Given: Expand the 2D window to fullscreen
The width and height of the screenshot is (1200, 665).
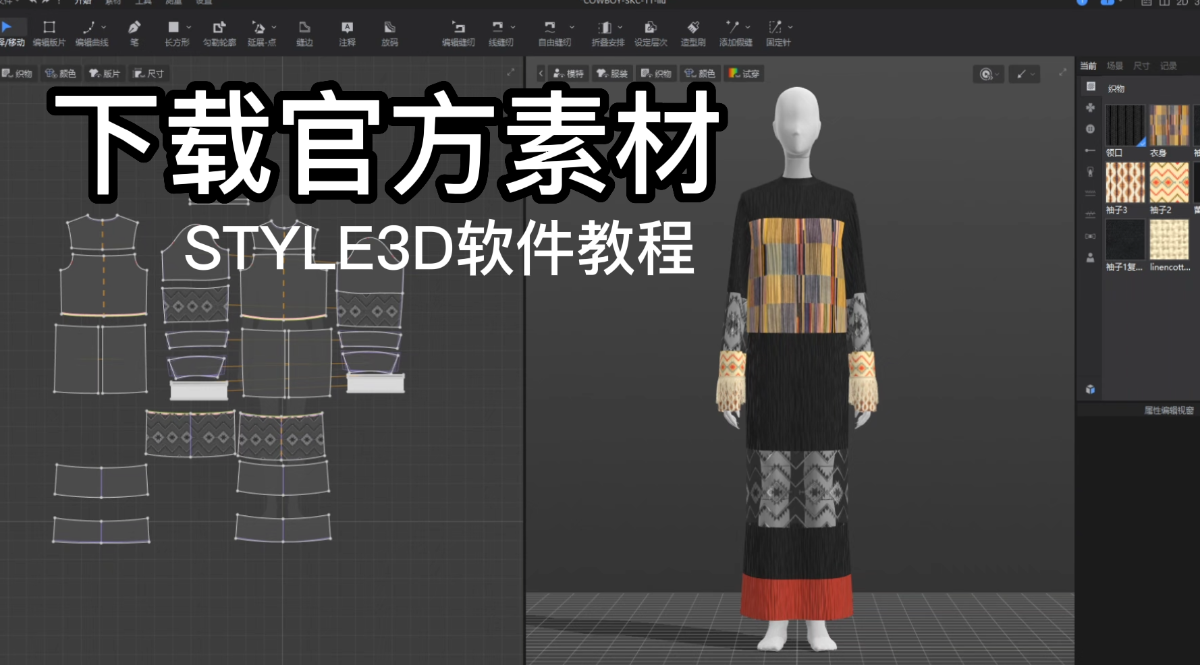Looking at the screenshot, I should coord(511,72).
